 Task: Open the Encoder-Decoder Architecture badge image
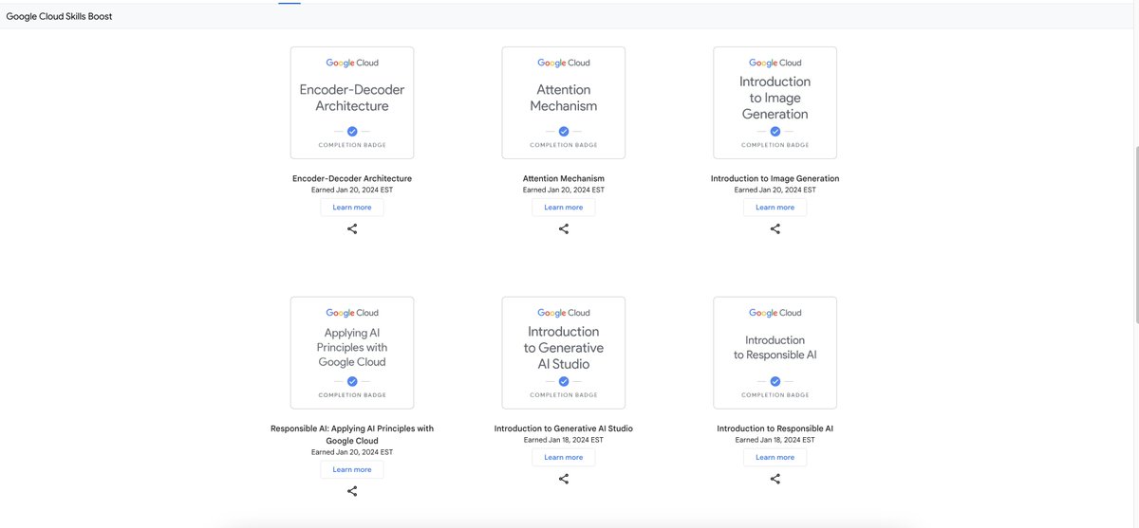pos(352,102)
